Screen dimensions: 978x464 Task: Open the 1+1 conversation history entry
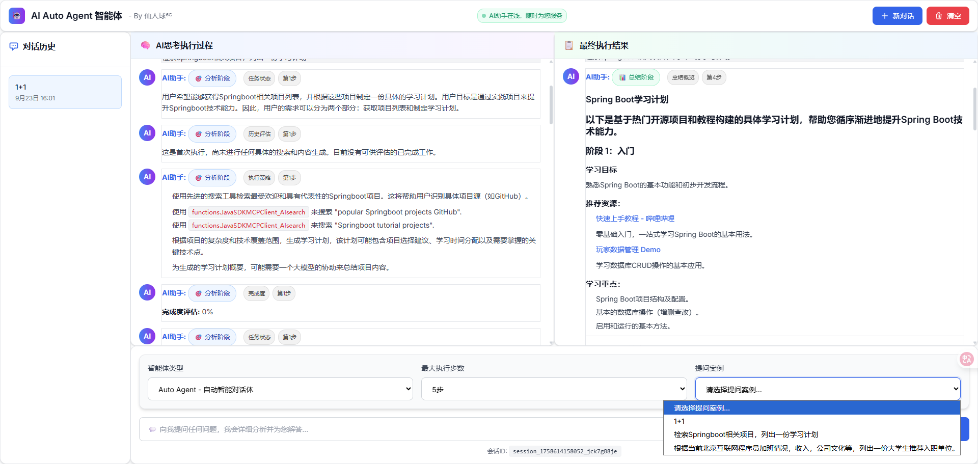click(65, 92)
